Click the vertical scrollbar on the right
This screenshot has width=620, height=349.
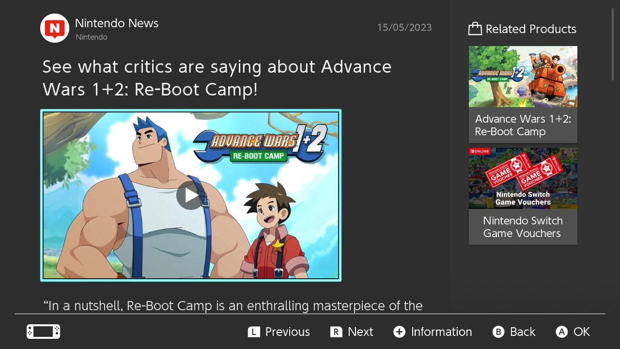(x=613, y=44)
